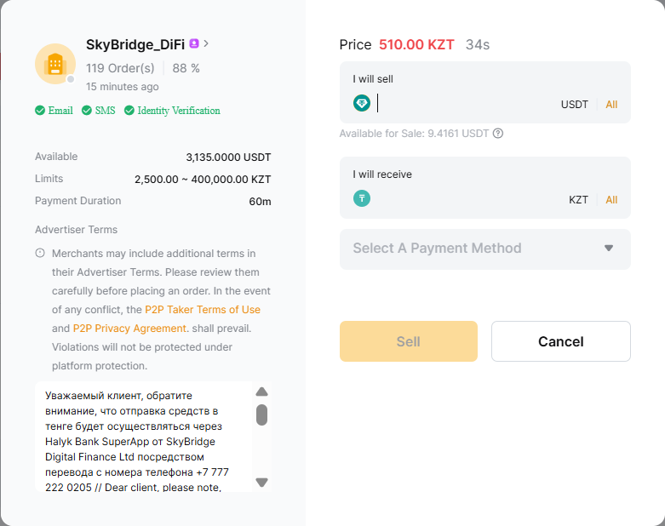The height and width of the screenshot is (526, 665).
Task: Click the Email verified checkmark icon
Action: [40, 111]
